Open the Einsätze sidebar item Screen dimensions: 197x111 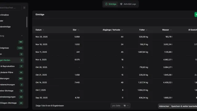click(12, 15)
